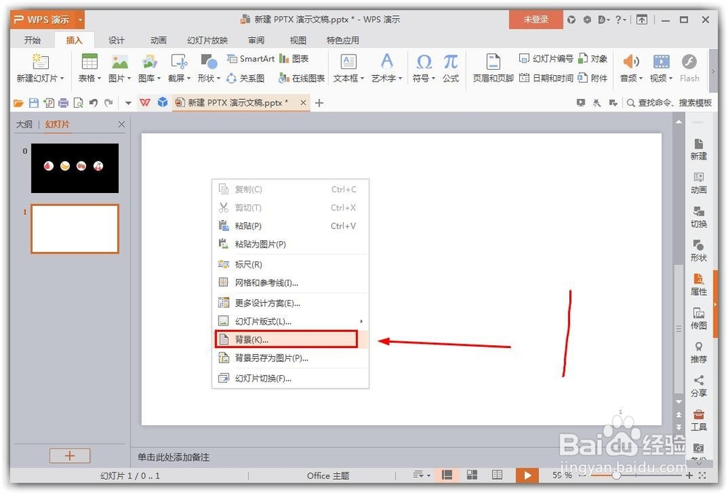Screen dimensions: 728x493
Task: Click 在线图表 online chart icon
Action: point(301,78)
